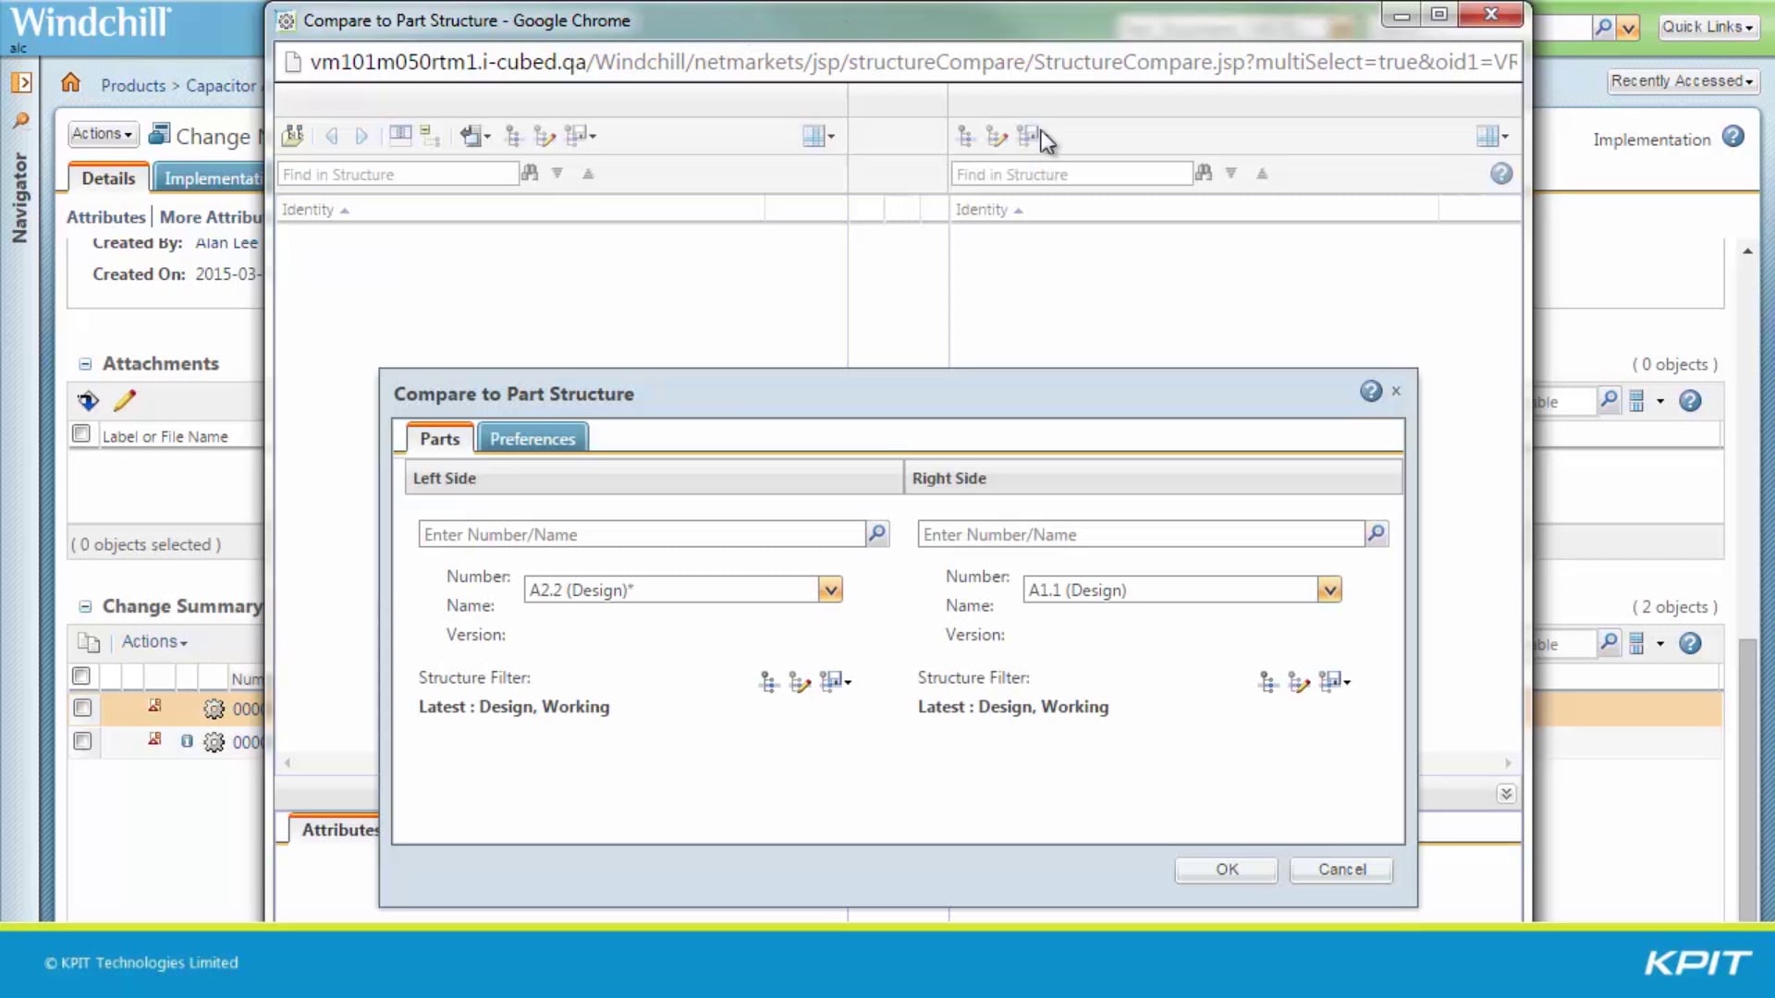Click the help icon next to Implementation
The height and width of the screenshot is (998, 1775).
click(1733, 137)
